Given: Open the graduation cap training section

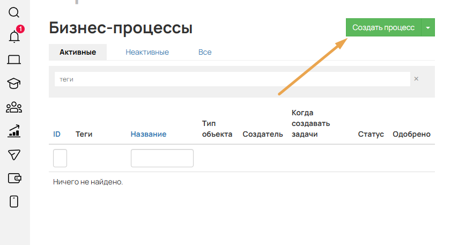Looking at the screenshot, I should click(x=14, y=83).
